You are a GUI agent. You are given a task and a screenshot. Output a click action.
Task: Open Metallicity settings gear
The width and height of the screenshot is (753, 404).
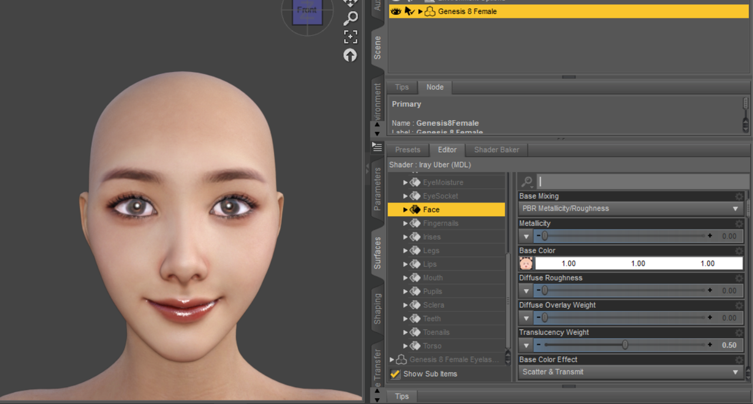pos(739,223)
